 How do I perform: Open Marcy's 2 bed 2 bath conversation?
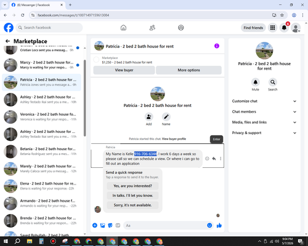coord(41,65)
